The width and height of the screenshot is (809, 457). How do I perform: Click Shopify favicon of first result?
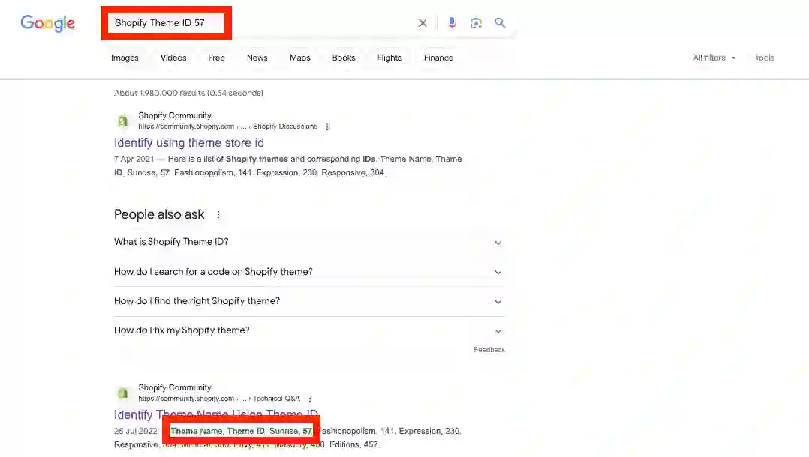coord(122,121)
